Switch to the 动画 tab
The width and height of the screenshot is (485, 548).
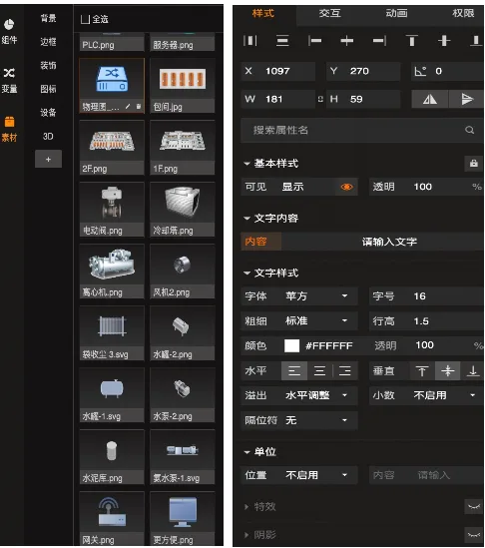[396, 14]
